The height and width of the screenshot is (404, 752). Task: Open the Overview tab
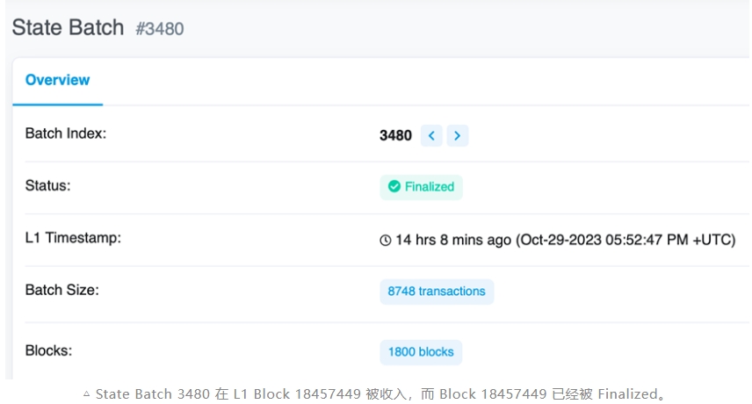[58, 80]
